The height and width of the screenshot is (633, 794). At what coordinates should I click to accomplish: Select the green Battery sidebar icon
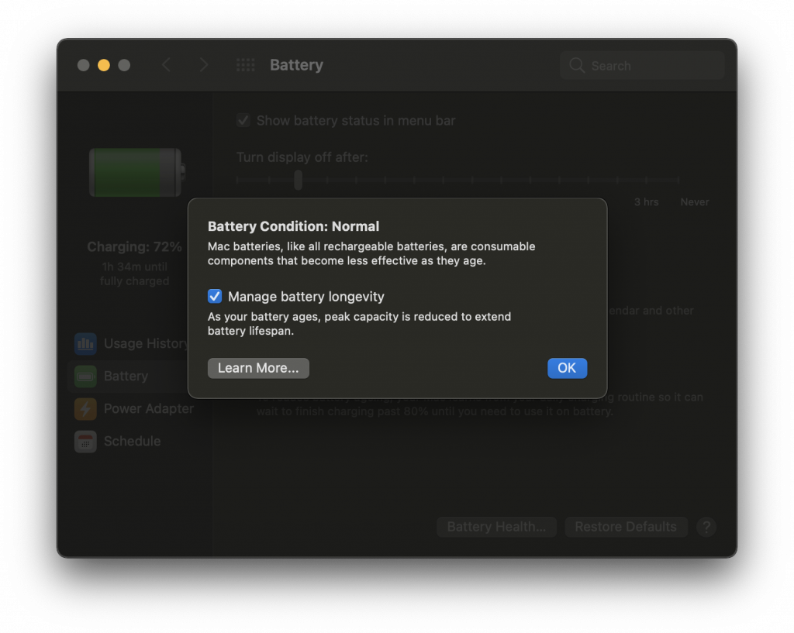(85, 376)
